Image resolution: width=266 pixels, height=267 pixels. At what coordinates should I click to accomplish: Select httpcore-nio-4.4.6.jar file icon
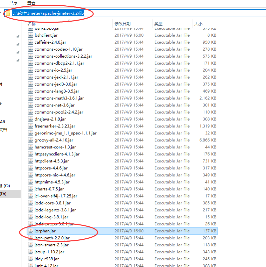pyautogui.click(x=31, y=175)
